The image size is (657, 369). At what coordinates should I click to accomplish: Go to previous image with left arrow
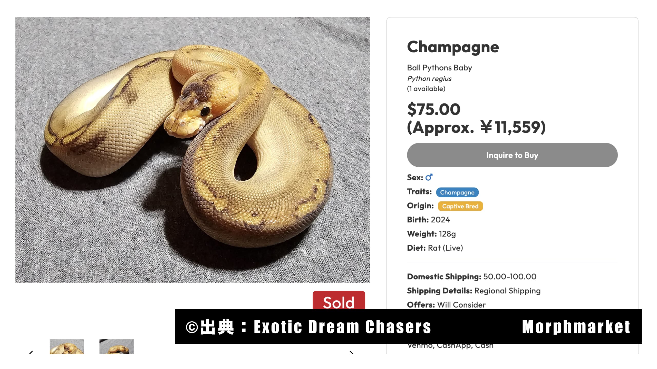click(31, 352)
